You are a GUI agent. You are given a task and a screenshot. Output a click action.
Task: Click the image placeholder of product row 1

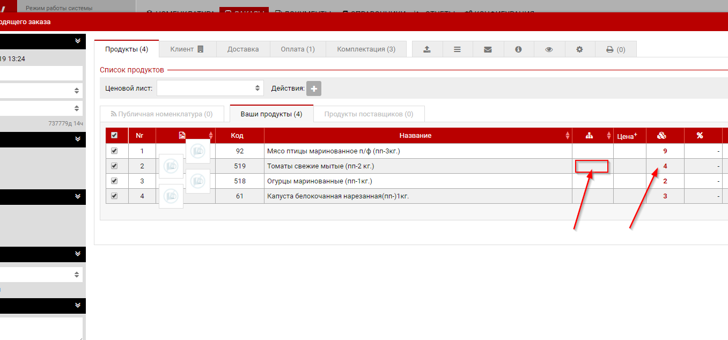click(x=198, y=151)
